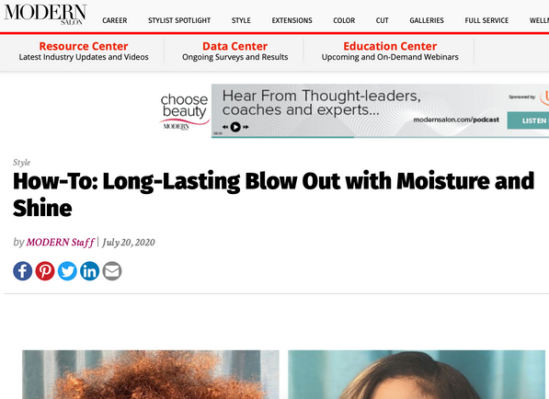Image resolution: width=549 pixels, height=399 pixels.
Task: Open the Galleries menu item
Action: click(427, 20)
